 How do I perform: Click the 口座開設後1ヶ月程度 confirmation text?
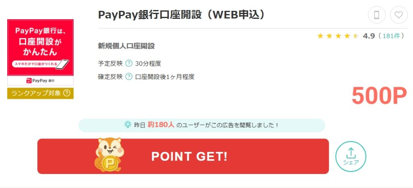click(165, 77)
